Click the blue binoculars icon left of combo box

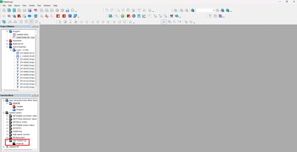[x=193, y=10]
